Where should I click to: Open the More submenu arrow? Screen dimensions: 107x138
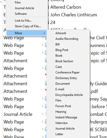tap(44, 33)
